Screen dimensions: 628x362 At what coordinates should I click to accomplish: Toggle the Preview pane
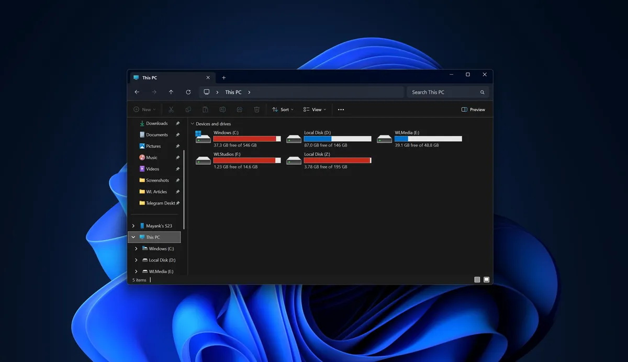tap(473, 109)
